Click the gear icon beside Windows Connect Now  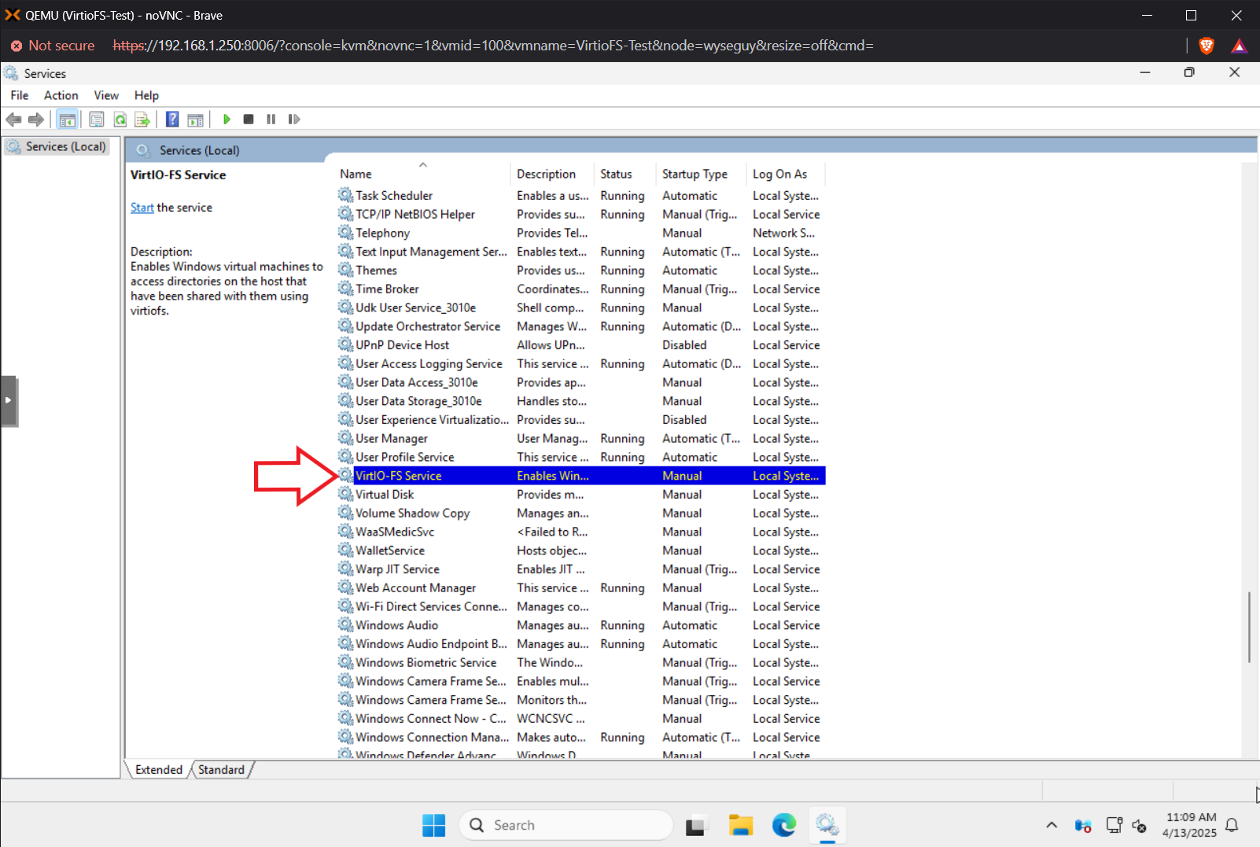click(x=345, y=718)
